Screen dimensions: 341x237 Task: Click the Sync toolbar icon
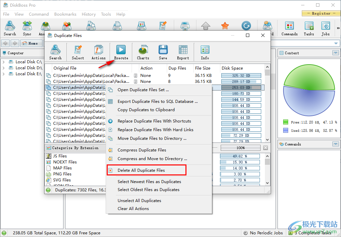27,28
